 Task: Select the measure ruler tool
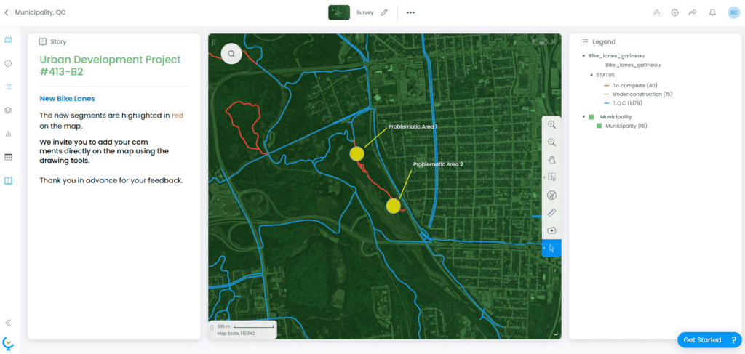(551, 212)
